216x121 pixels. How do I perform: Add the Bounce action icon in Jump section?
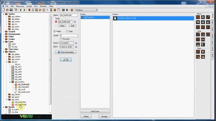[203, 44]
